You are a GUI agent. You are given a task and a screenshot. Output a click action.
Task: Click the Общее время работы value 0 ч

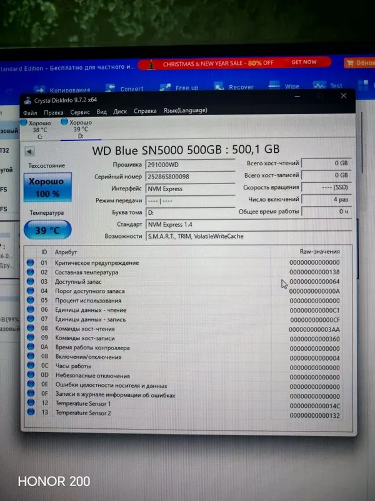(326, 211)
